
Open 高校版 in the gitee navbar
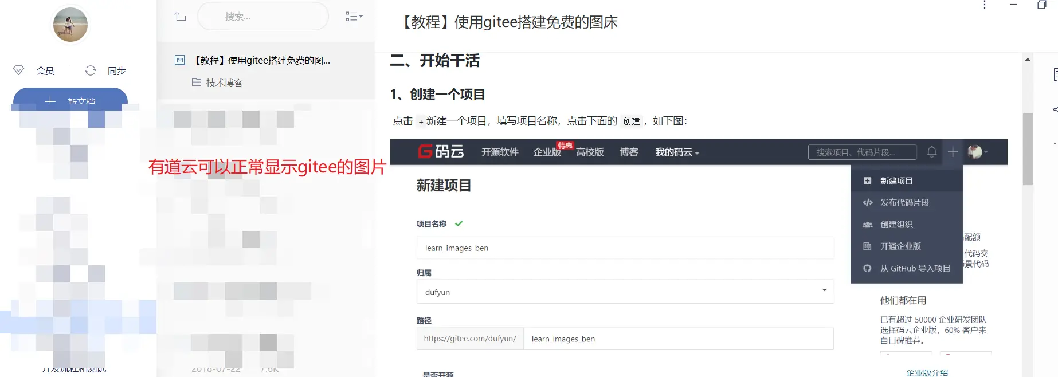coord(590,152)
